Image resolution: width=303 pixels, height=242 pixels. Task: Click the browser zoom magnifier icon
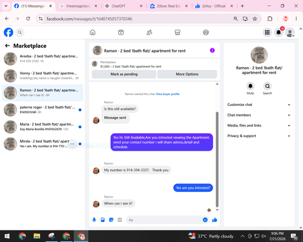coord(236,19)
